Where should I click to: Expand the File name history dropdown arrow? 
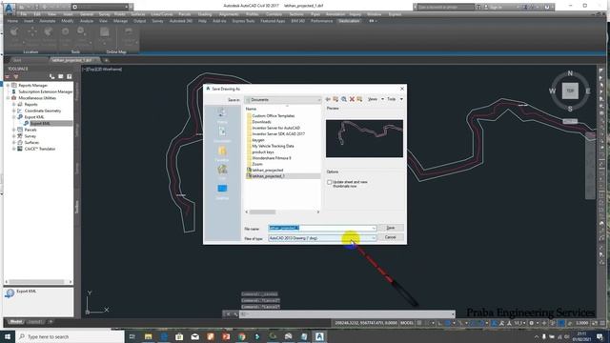click(x=374, y=228)
